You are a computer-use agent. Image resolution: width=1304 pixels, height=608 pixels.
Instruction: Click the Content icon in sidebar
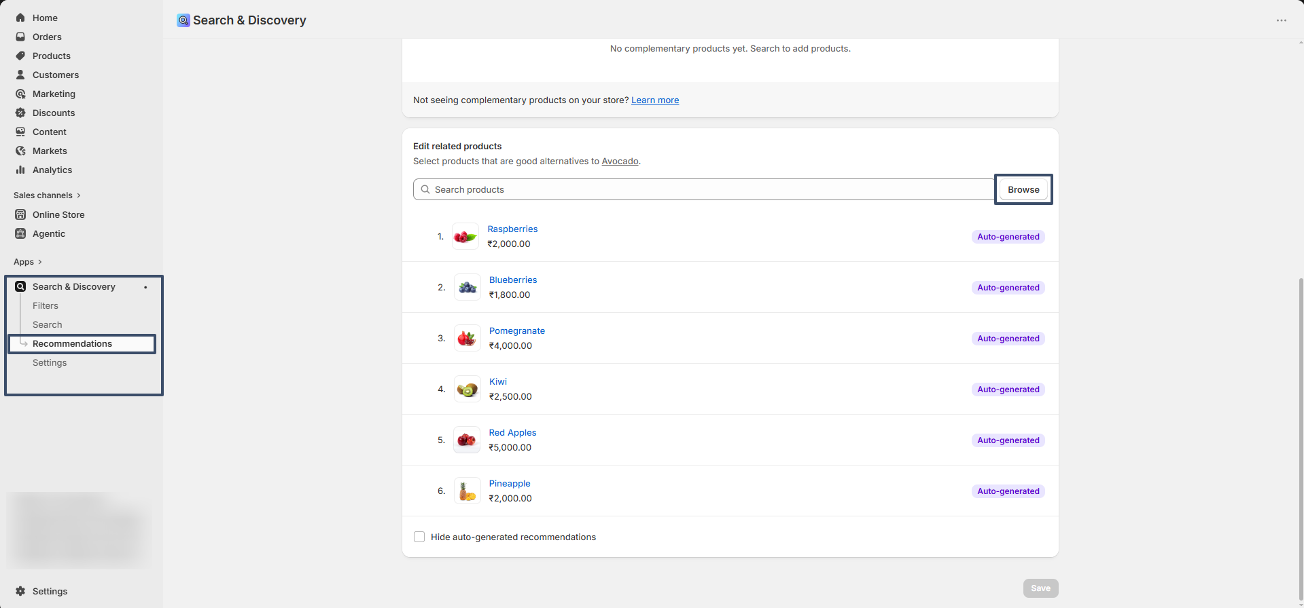coord(20,132)
